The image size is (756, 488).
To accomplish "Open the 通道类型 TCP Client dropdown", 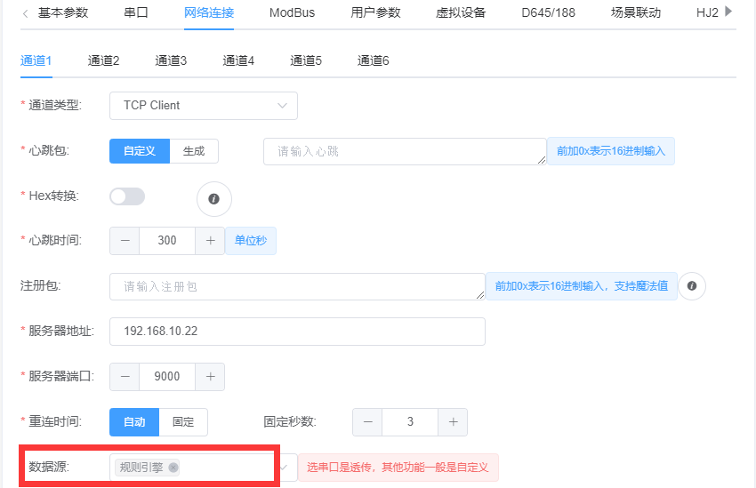I will click(x=204, y=105).
